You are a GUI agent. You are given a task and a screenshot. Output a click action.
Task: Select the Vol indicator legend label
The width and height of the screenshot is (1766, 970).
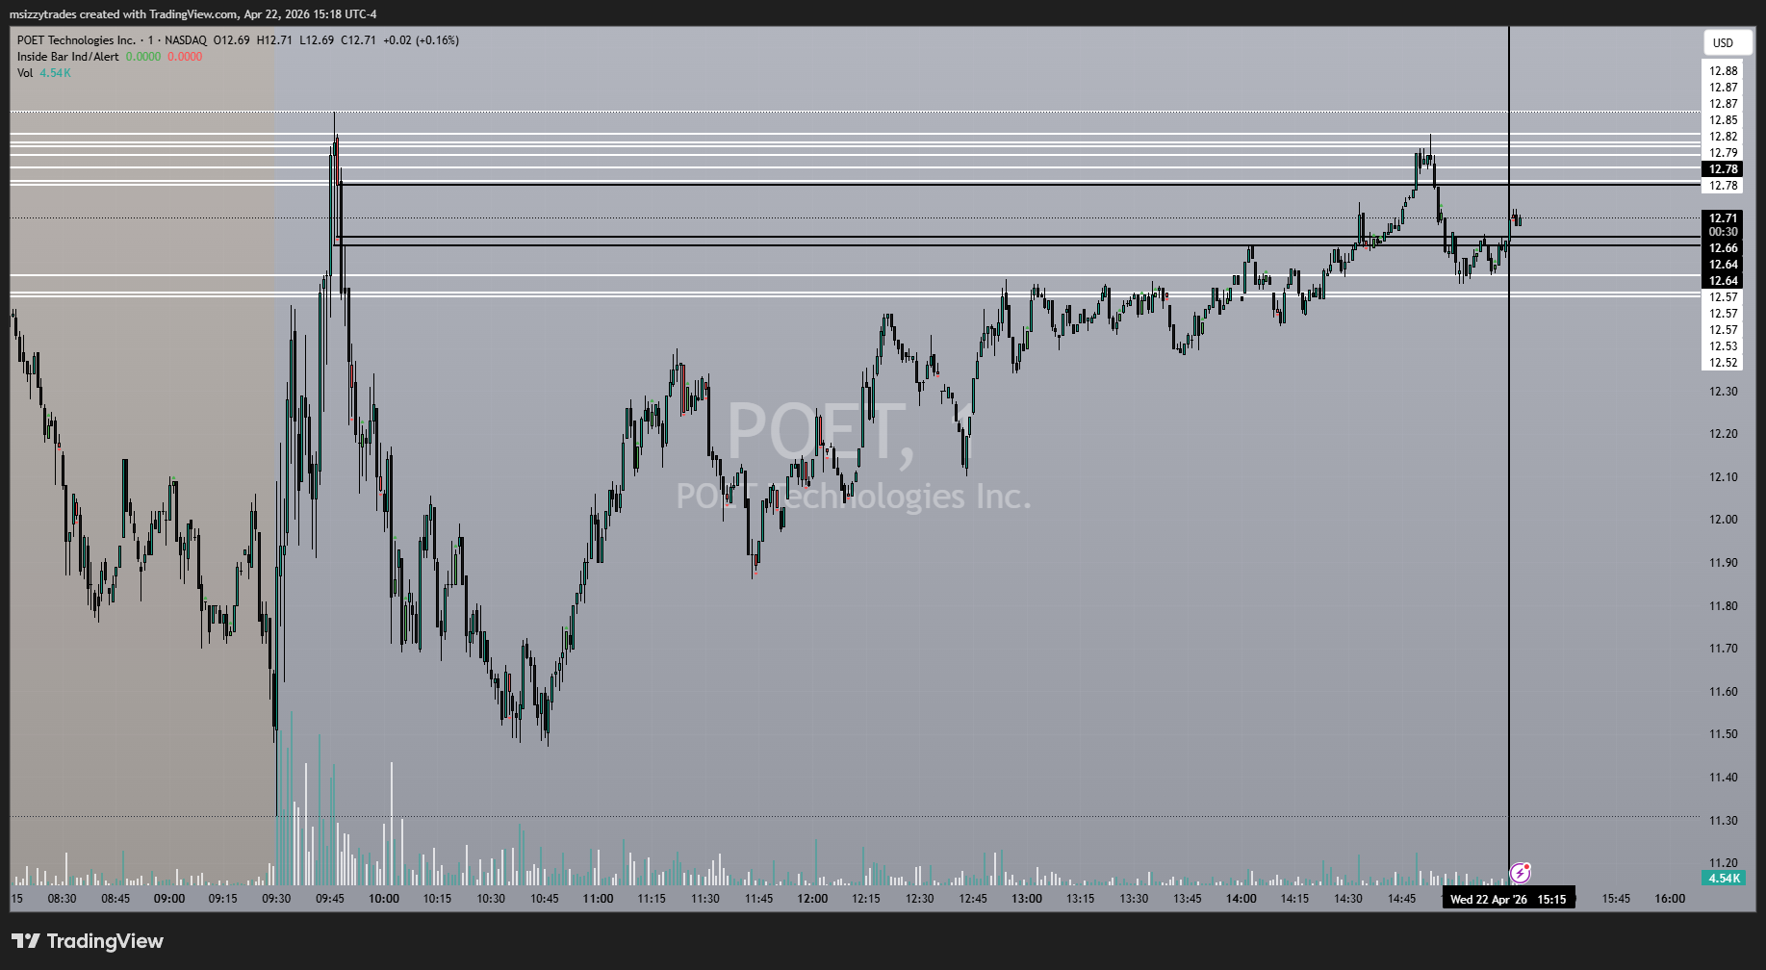pyautogui.click(x=25, y=73)
